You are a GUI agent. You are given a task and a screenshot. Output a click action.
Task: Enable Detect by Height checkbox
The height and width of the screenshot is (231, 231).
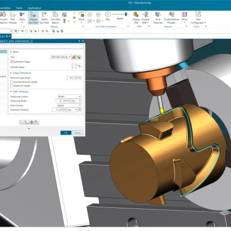click(12, 86)
